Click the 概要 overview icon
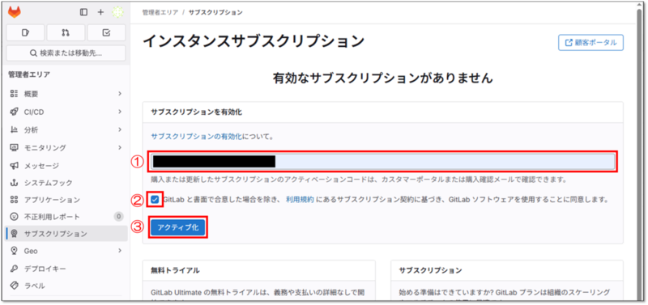The height and width of the screenshot is (305, 648). (x=14, y=94)
